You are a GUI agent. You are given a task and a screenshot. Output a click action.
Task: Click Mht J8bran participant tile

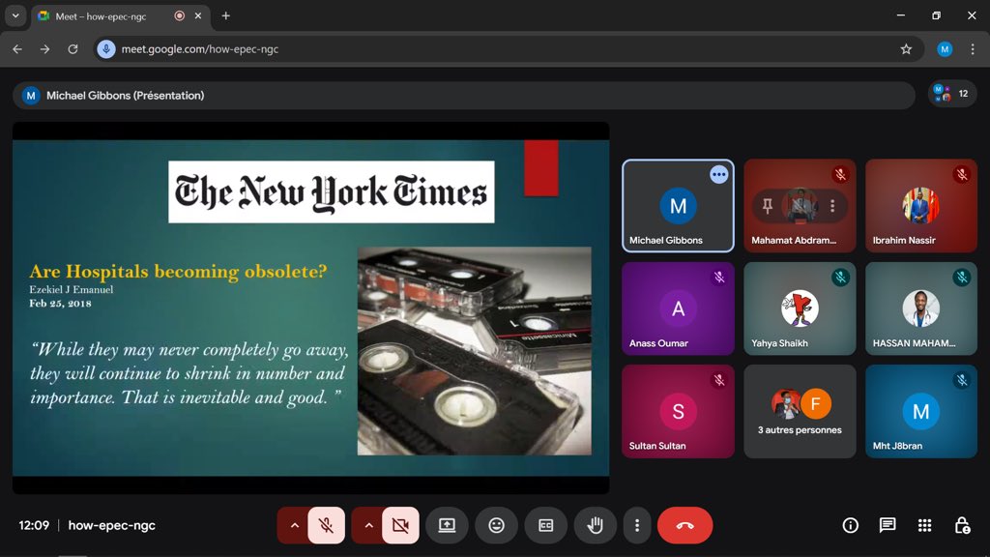(921, 411)
